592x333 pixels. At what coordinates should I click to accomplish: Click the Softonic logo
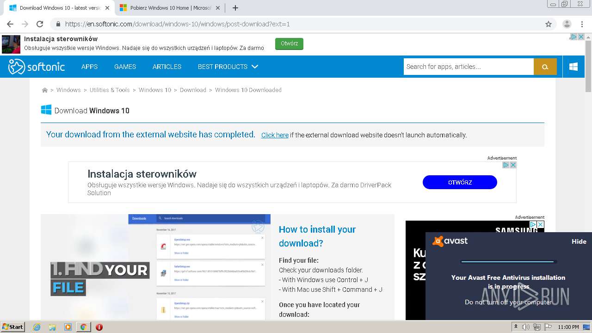37,67
